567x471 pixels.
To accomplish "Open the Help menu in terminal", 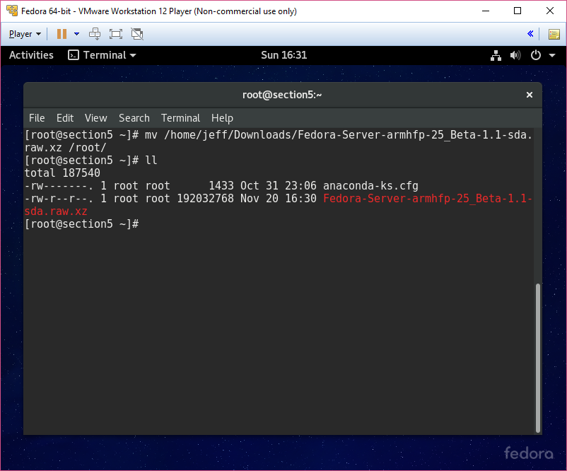I will [223, 118].
